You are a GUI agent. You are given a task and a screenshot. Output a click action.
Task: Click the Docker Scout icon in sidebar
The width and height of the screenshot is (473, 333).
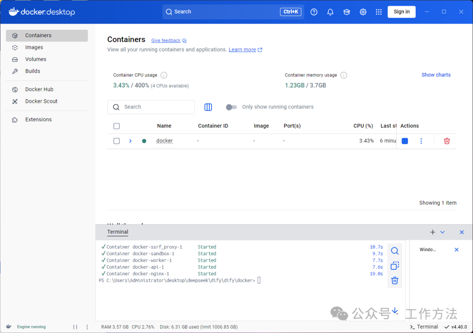15,102
